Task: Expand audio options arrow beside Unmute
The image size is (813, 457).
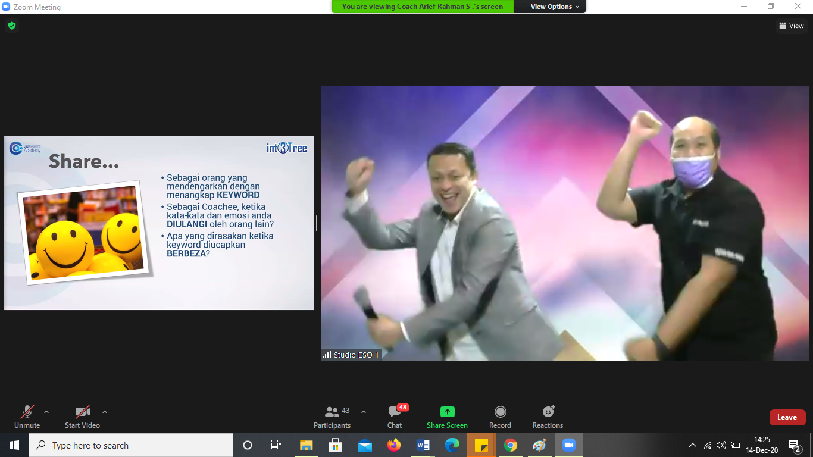Action: pyautogui.click(x=46, y=412)
